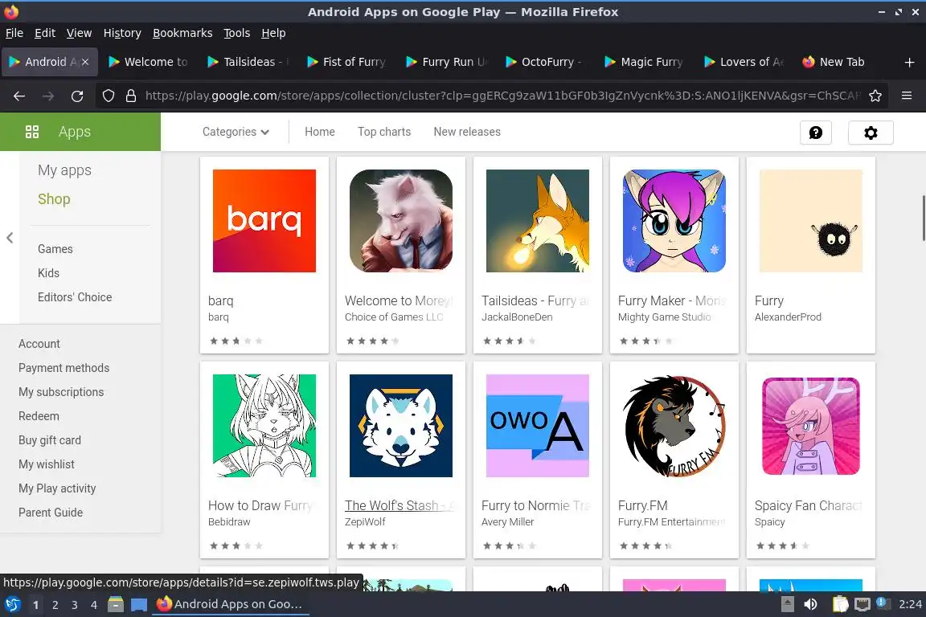Switch to the Furry Run tab
926x617 pixels.
(446, 62)
